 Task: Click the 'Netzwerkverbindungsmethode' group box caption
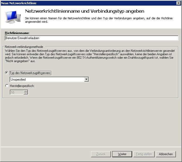pos(24,47)
